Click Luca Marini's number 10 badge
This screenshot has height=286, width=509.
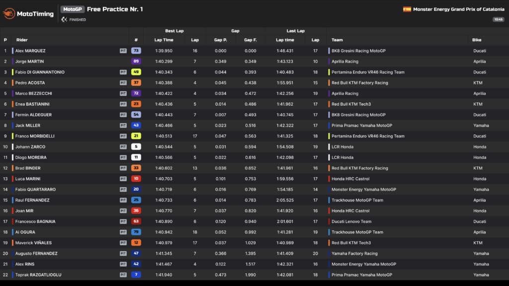136,179
